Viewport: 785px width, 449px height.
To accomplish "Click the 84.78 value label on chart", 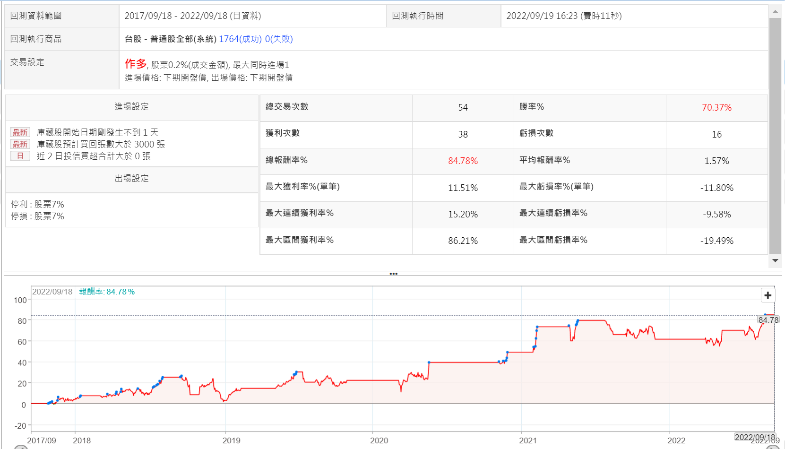I will (768, 320).
